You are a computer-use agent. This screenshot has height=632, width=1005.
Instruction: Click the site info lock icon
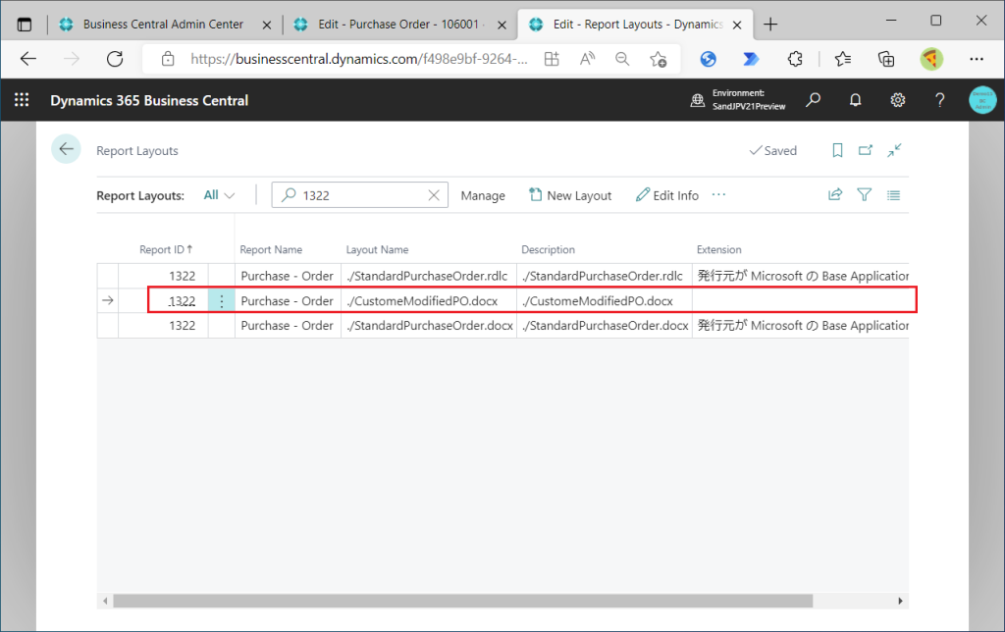pyautogui.click(x=168, y=59)
